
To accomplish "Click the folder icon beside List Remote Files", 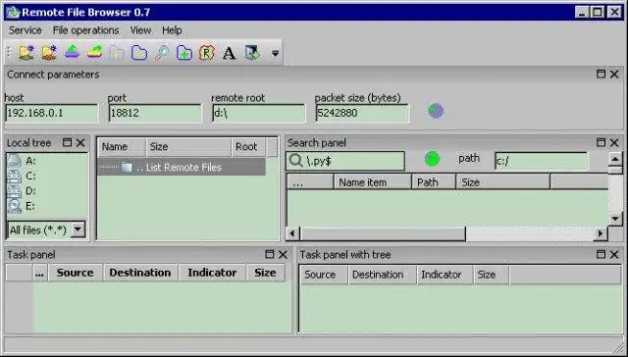I will 127,167.
